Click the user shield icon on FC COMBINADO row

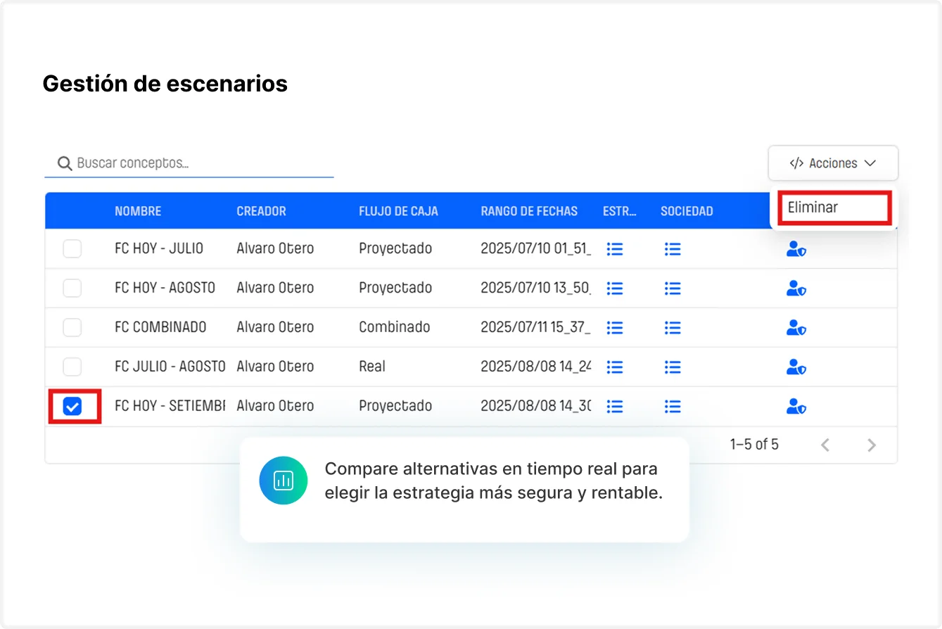coord(795,327)
